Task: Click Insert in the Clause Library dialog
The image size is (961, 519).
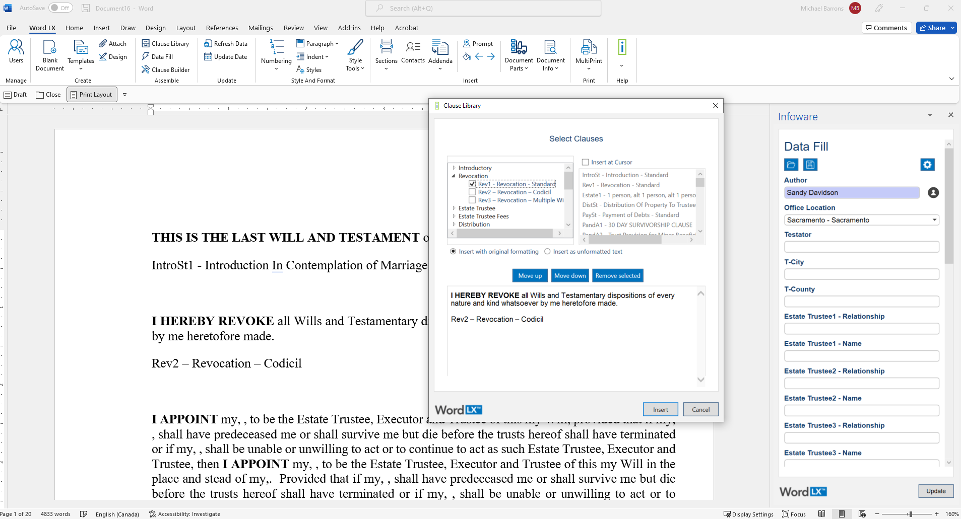Action: coord(660,409)
